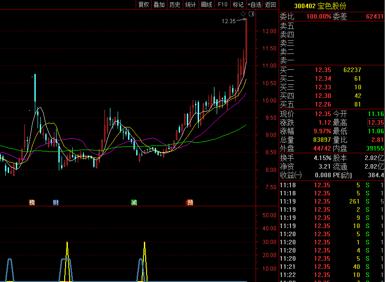This screenshot has width=385, height=282.
Task: Click 买一 bid price 12.35
Action: [x=323, y=70]
